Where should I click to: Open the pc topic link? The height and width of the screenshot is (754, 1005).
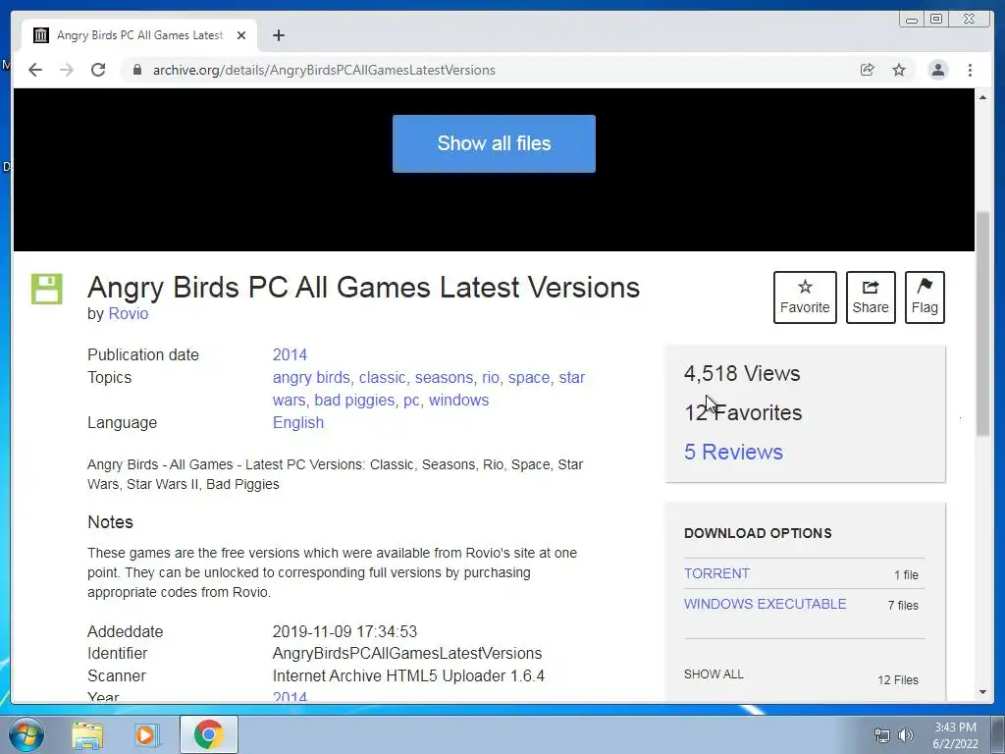pyautogui.click(x=411, y=402)
